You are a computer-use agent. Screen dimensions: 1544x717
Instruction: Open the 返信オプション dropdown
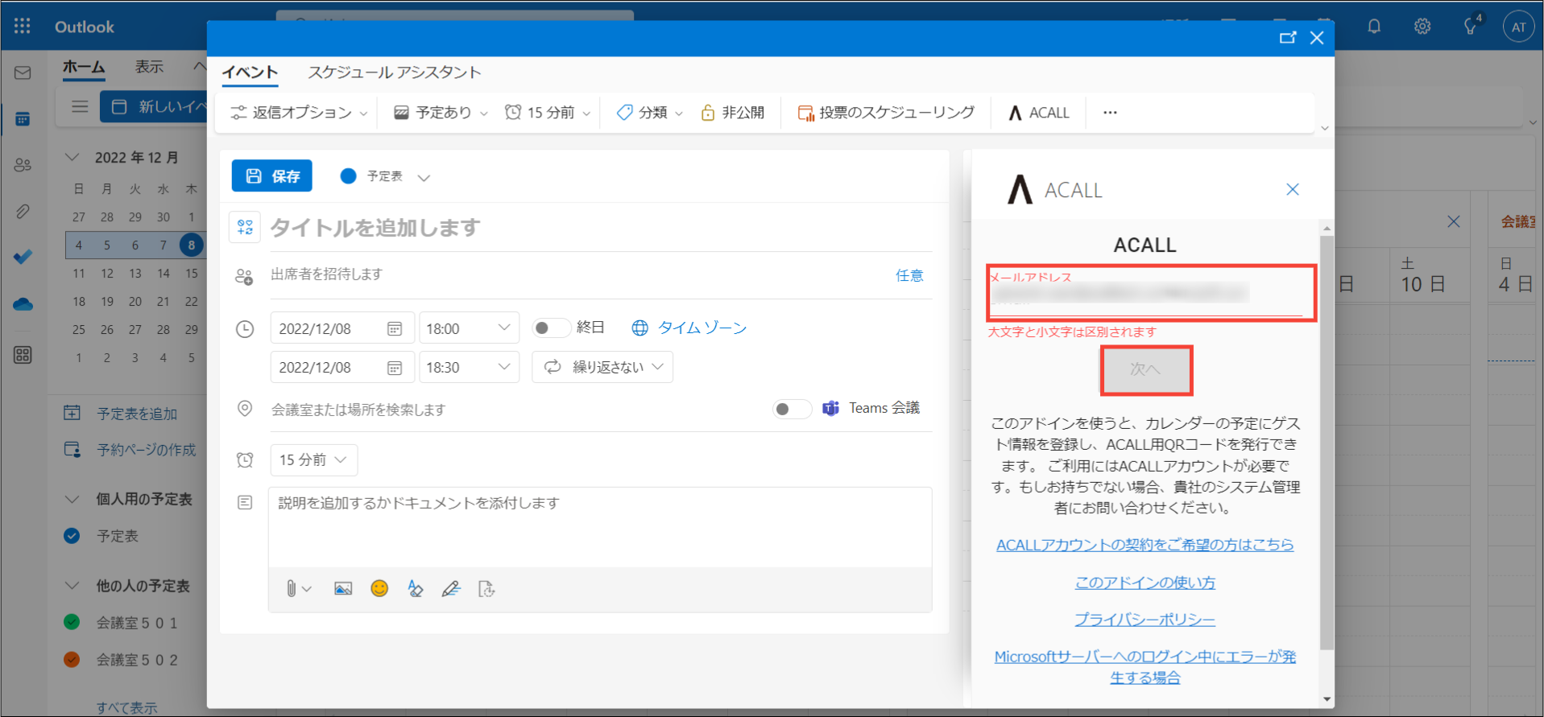(x=299, y=113)
